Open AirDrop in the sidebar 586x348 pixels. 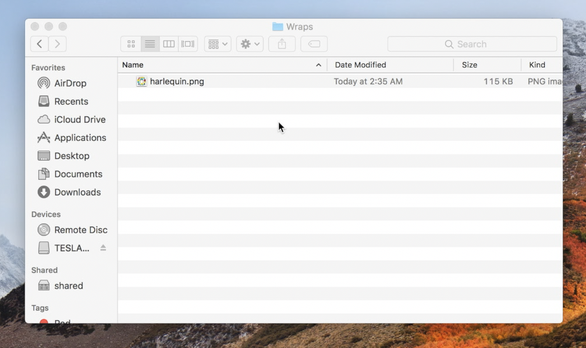(70, 83)
